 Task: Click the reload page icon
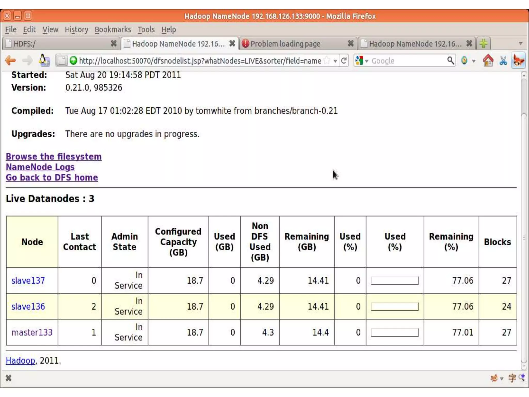tap(344, 61)
